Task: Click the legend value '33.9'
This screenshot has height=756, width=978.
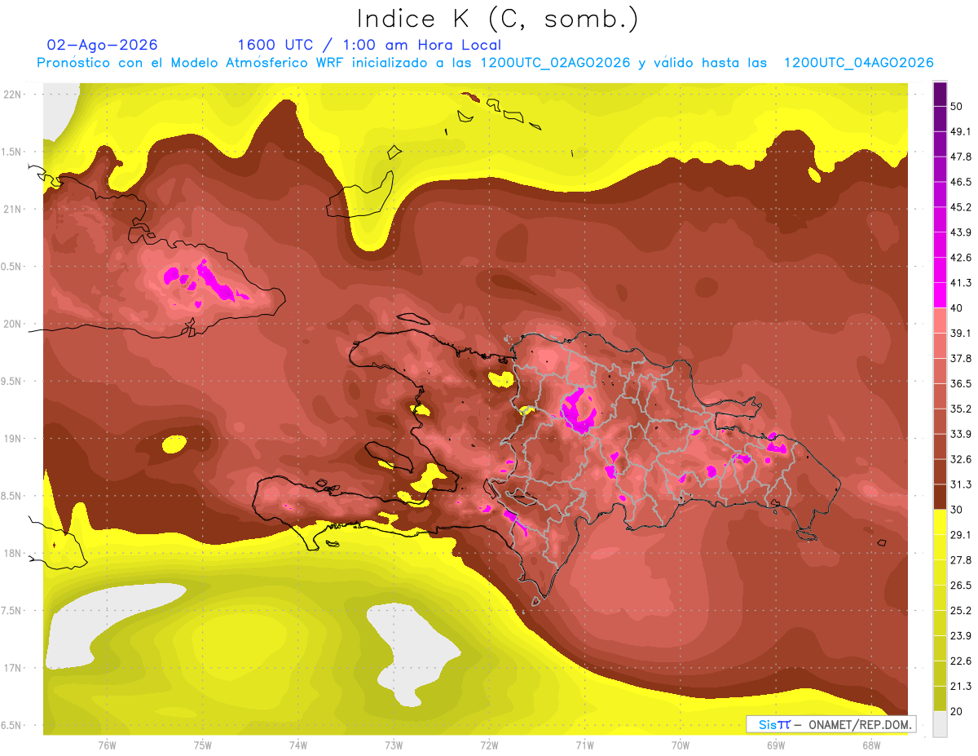Action: 961,434
